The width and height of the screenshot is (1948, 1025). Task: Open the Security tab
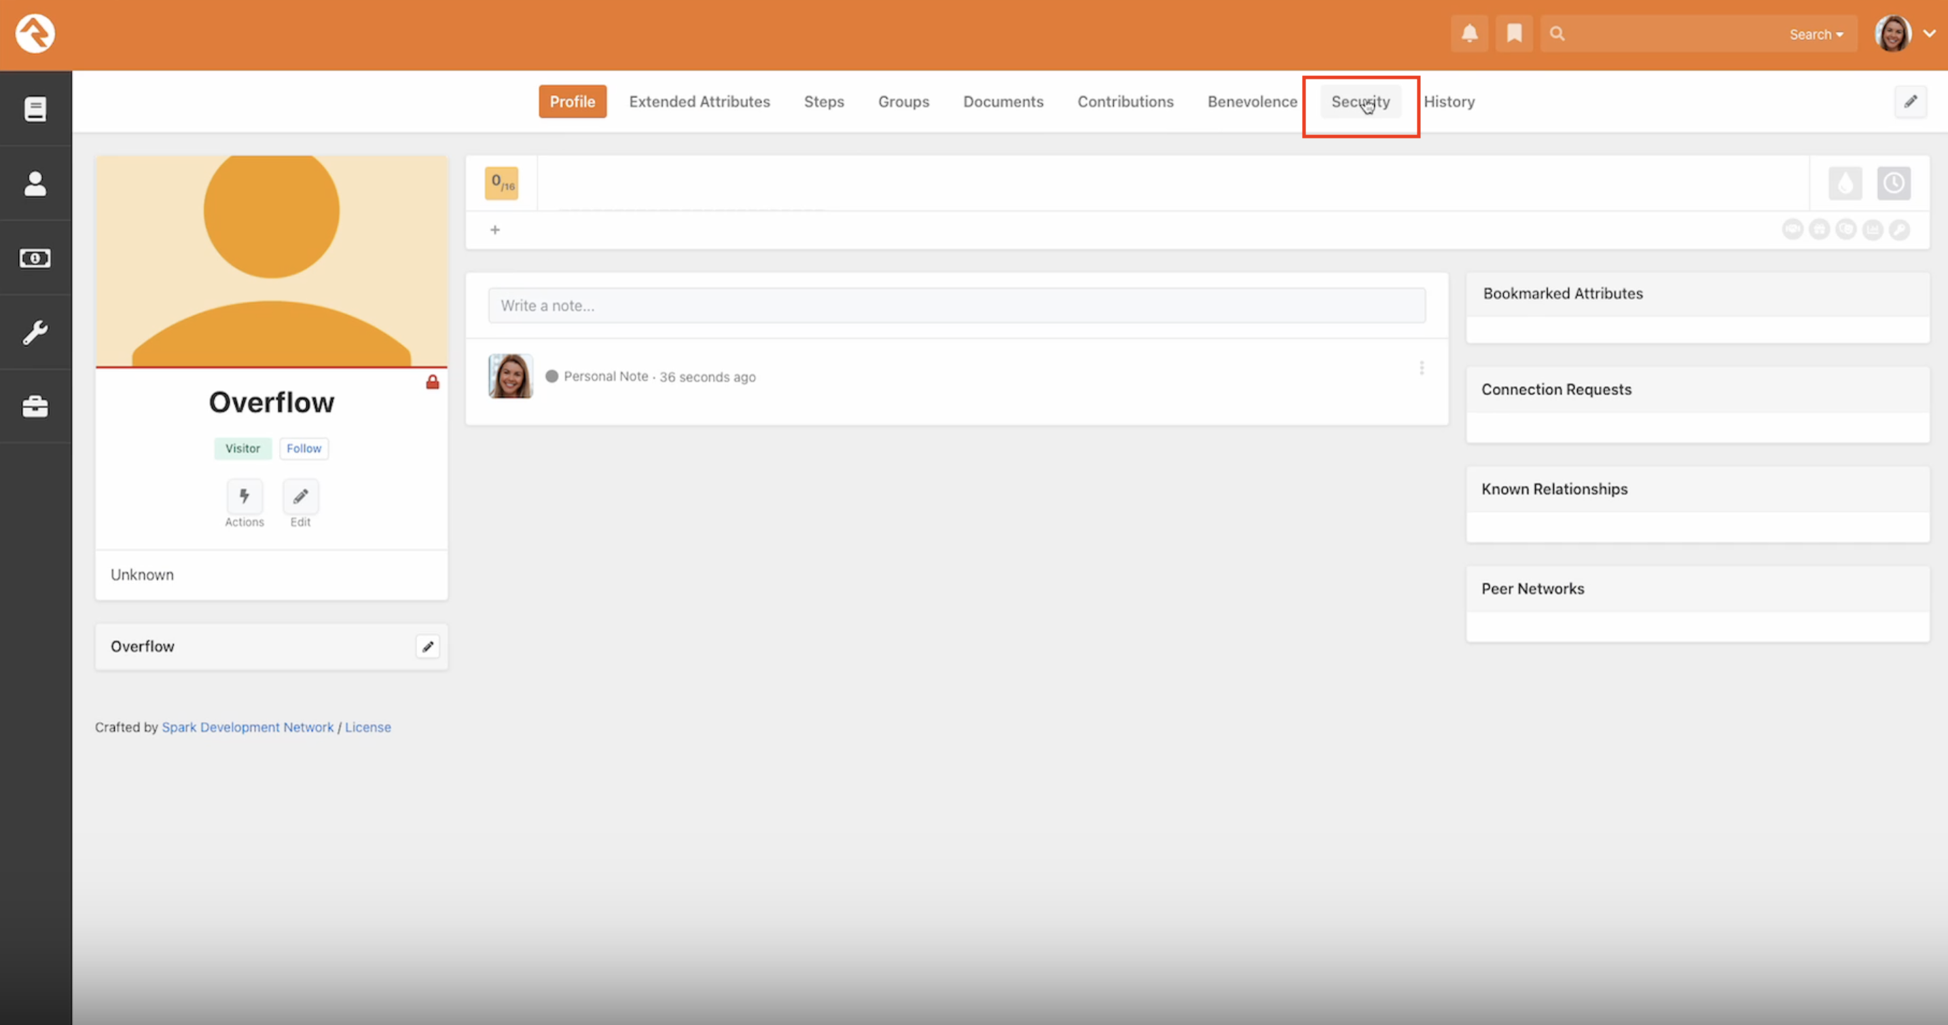pos(1360,101)
